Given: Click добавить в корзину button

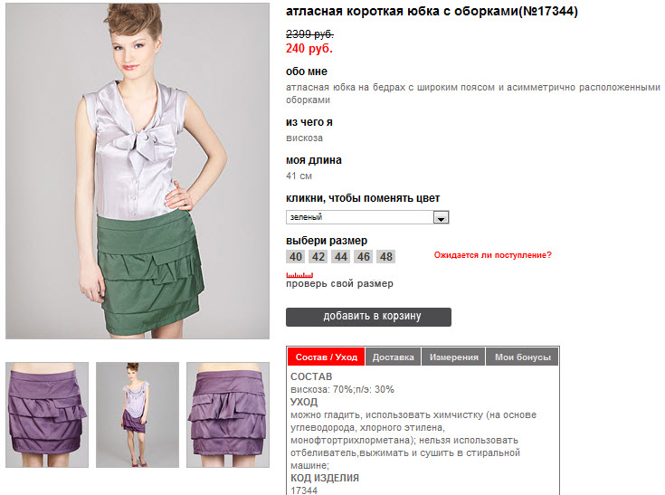Looking at the screenshot, I should tap(368, 317).
